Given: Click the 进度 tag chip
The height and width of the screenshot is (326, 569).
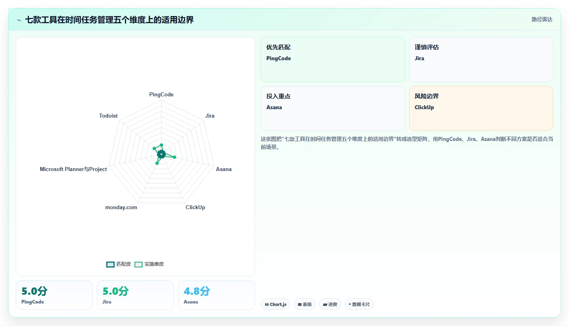Looking at the screenshot, I should 330,304.
